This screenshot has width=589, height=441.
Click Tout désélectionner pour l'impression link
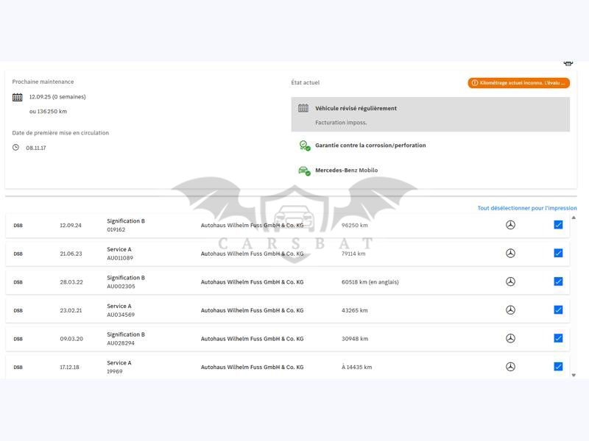pyautogui.click(x=526, y=208)
